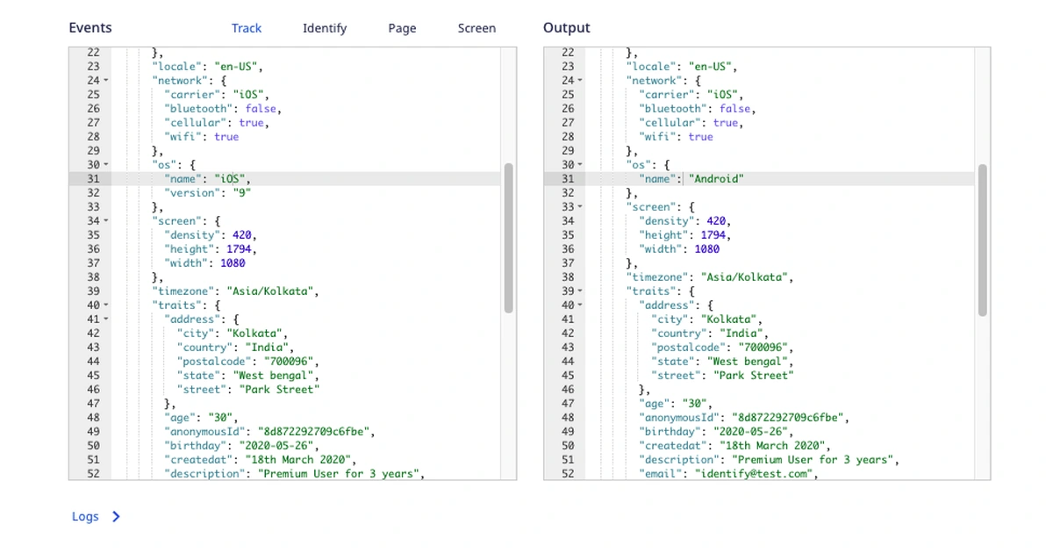Select the Page tab
This screenshot has height=553, width=1053.
402,28
